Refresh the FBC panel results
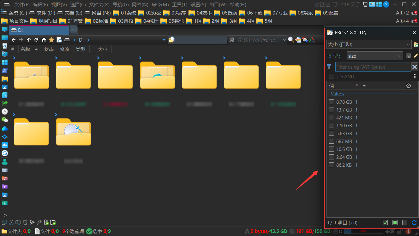The width and height of the screenshot is (419, 236). pyautogui.click(x=414, y=223)
